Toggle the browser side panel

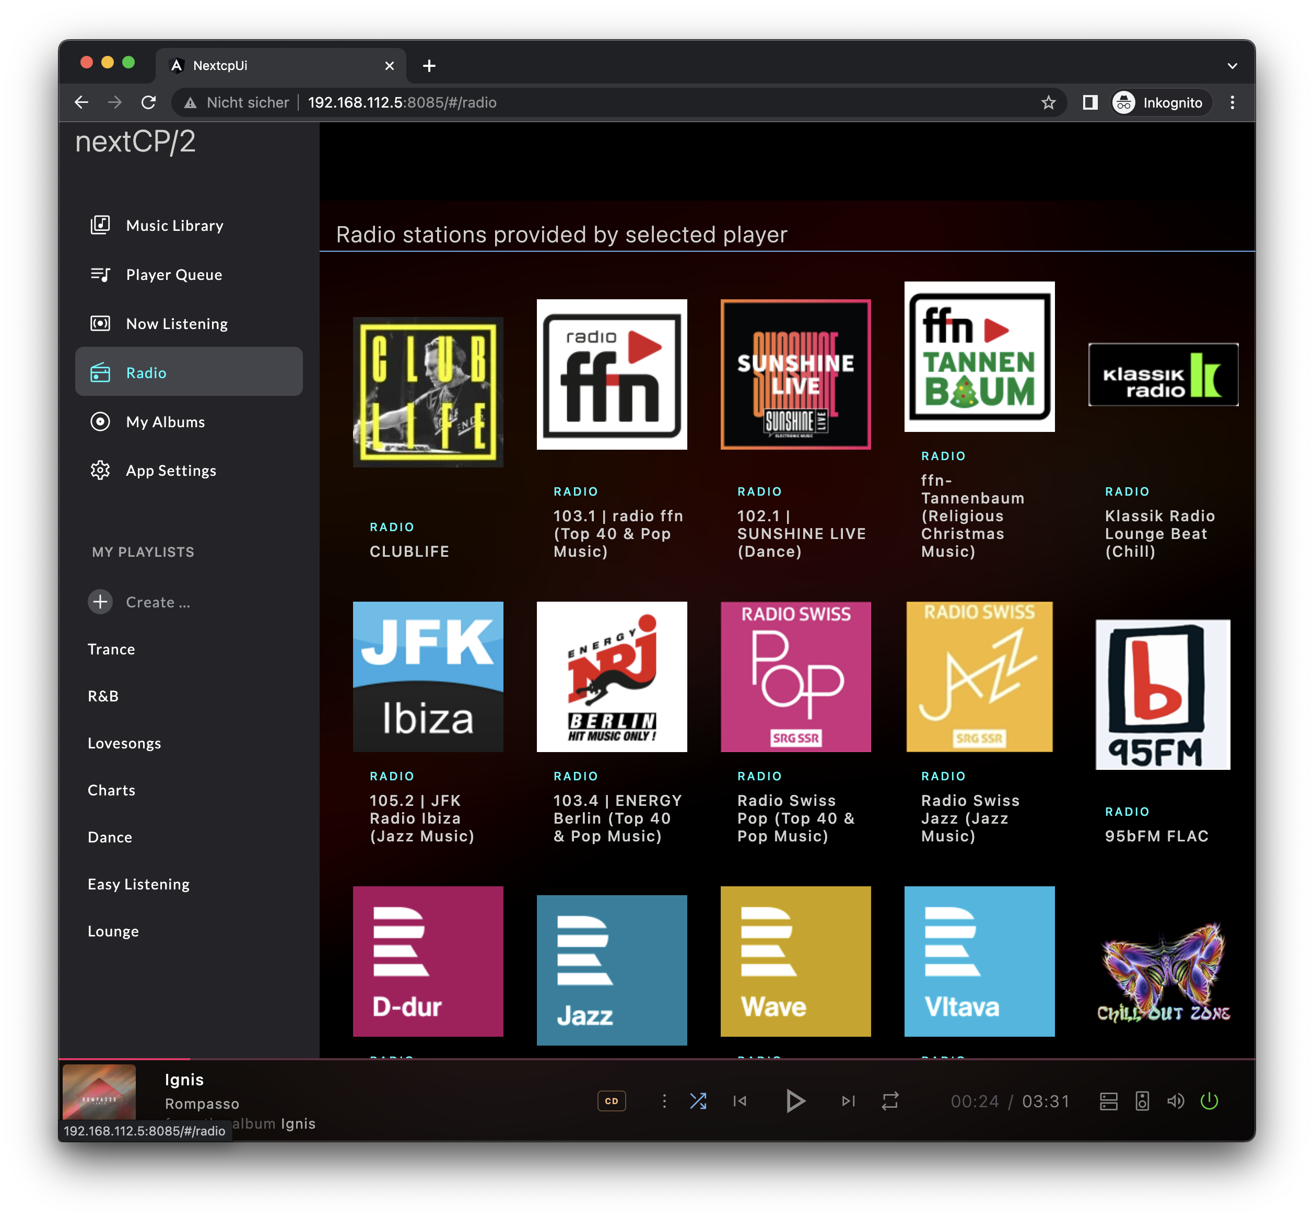pos(1090,102)
